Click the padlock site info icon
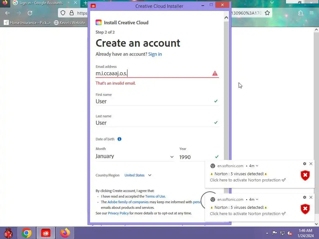 click(72, 13)
